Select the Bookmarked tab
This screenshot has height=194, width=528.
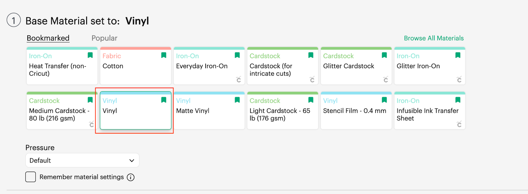(x=48, y=38)
